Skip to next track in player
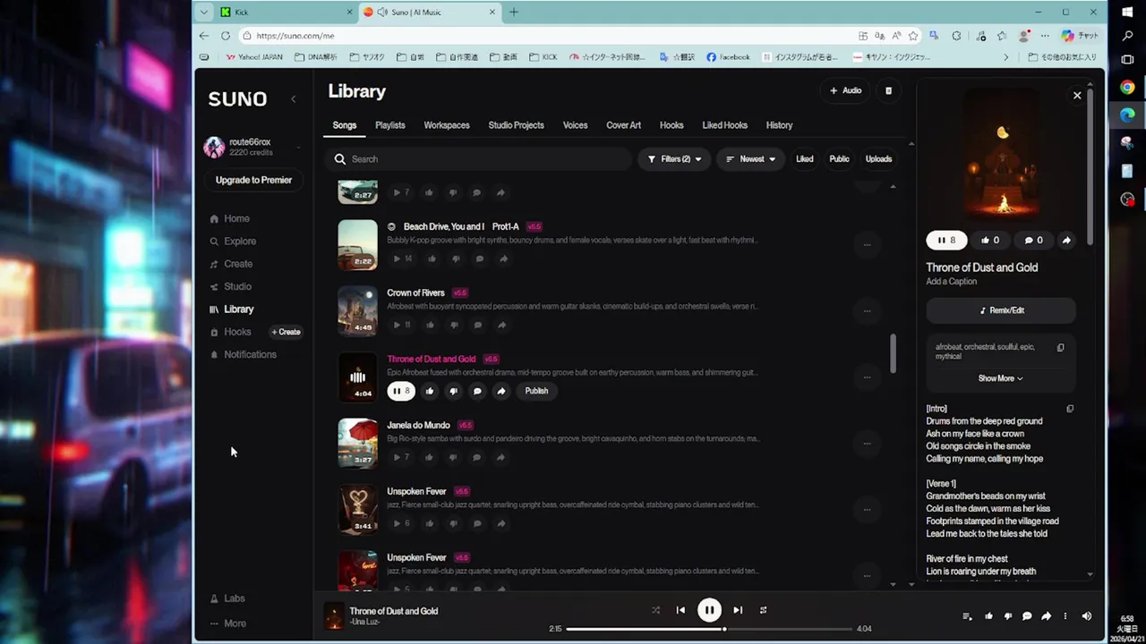The image size is (1146, 644). [738, 610]
